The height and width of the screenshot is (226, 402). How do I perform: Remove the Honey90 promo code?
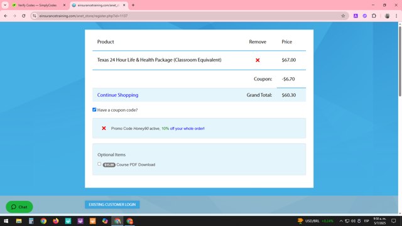pos(104,128)
